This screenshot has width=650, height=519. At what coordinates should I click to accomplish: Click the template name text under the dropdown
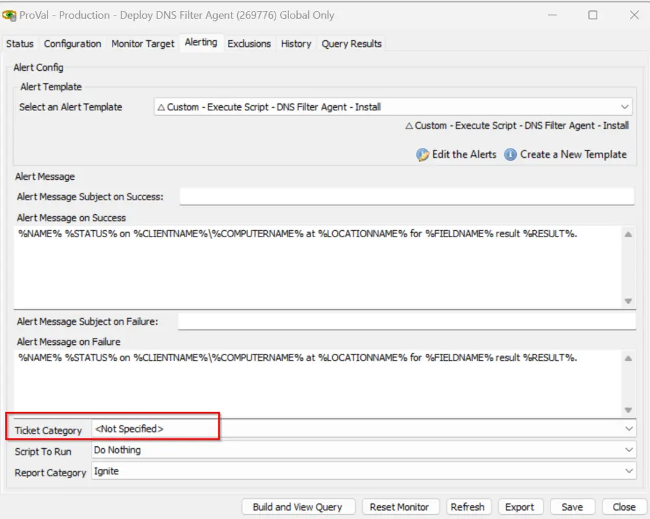[517, 125]
